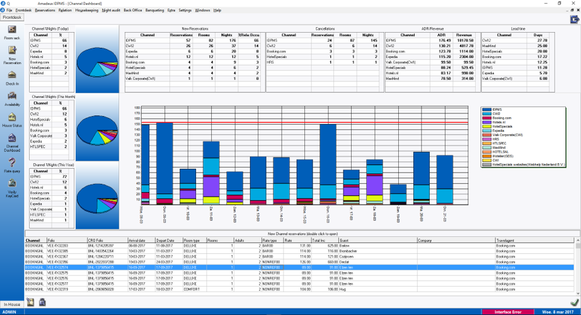581x315 pixels.
Task: Select the COMFORT room type reservation row
Action: (299, 289)
